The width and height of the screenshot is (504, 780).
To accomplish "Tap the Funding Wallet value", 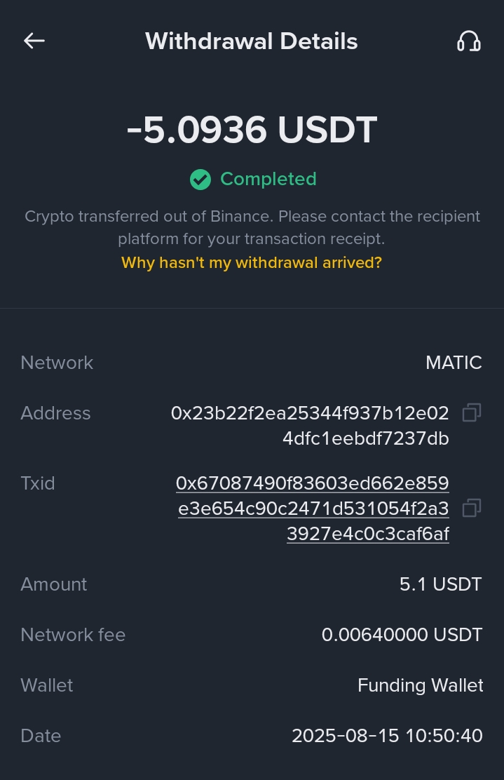I will 420,685.
